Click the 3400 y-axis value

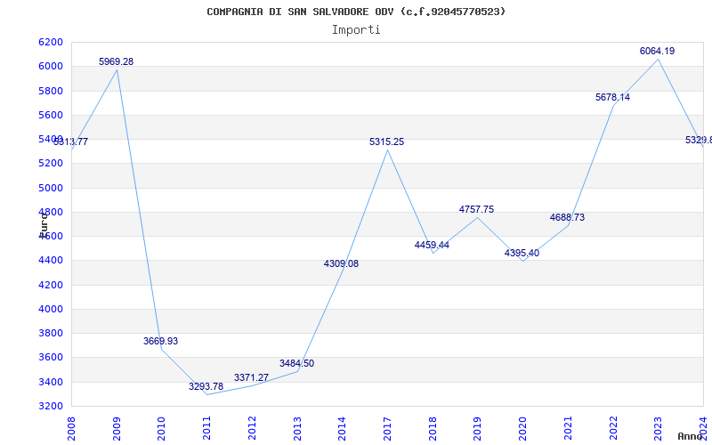coord(51,382)
